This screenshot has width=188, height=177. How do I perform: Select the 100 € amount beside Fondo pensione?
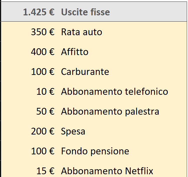click(43, 151)
